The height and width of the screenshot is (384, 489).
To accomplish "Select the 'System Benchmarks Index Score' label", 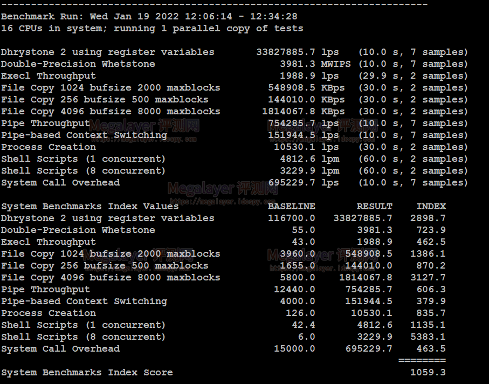I will point(87,372).
